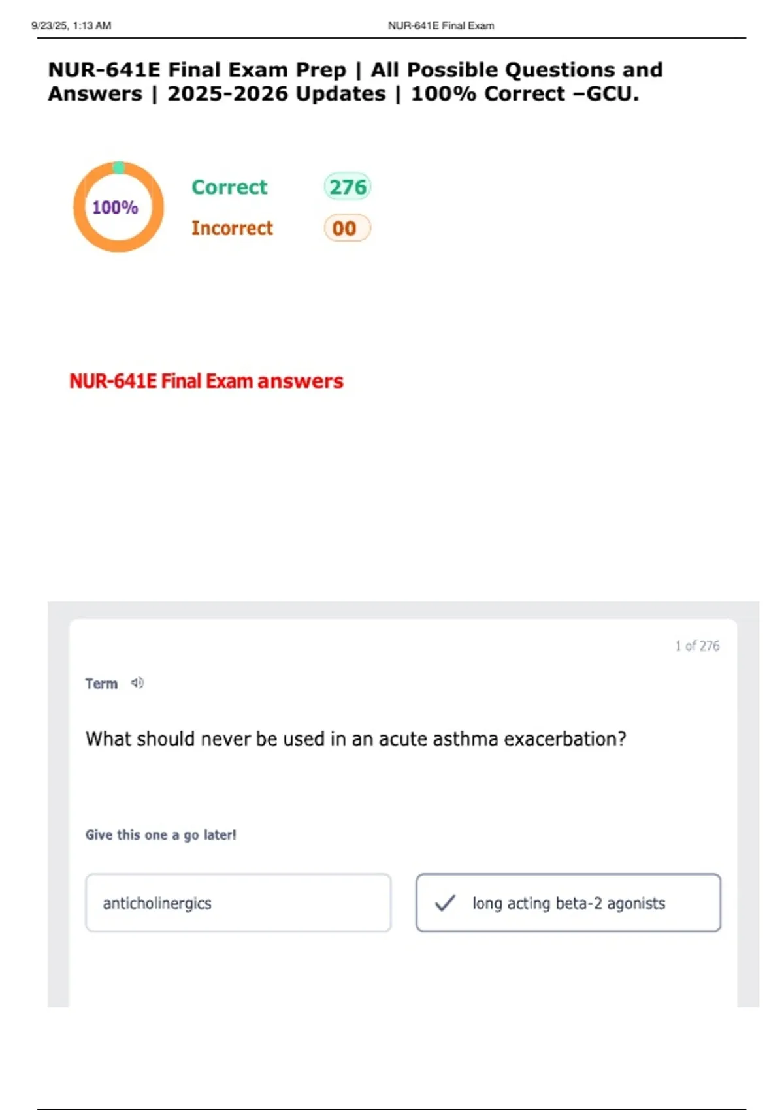Click the Term label on the flashcard
Image resolution: width=784 pixels, height=1110 pixels.
point(101,684)
